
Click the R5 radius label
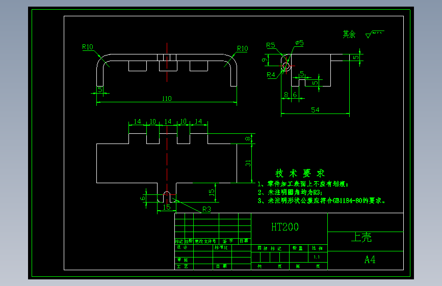click(271, 45)
